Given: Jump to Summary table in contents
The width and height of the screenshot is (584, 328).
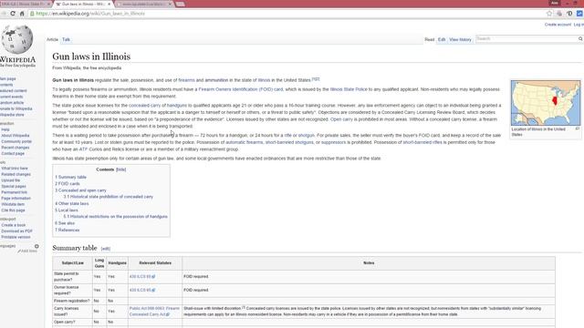Looking at the screenshot, I should coord(71,177).
